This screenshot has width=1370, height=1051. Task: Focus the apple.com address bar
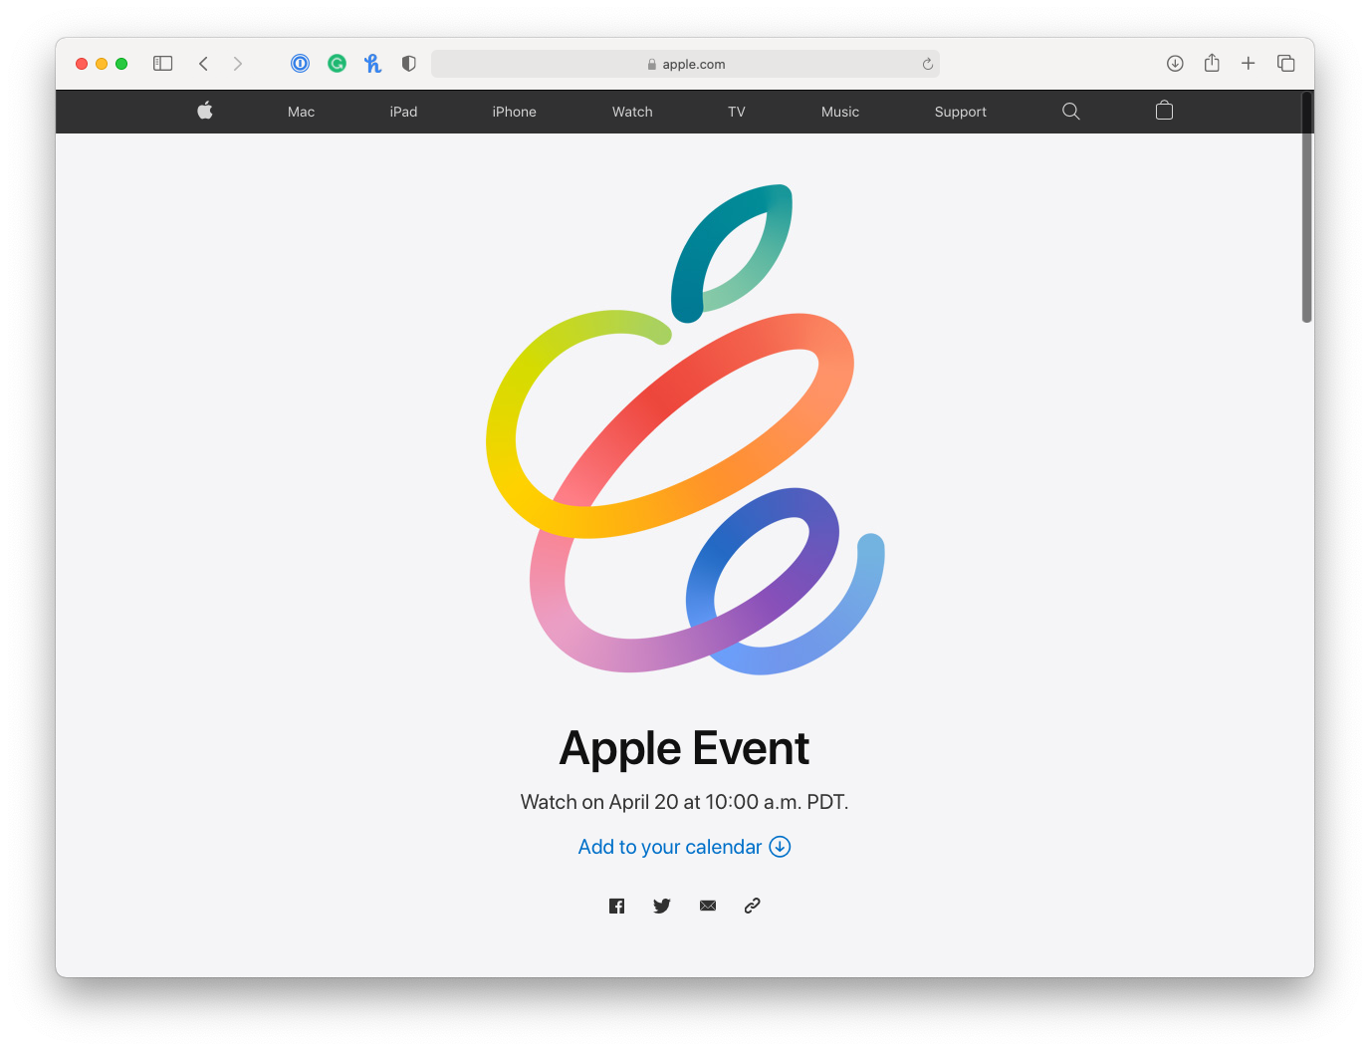[x=685, y=64]
